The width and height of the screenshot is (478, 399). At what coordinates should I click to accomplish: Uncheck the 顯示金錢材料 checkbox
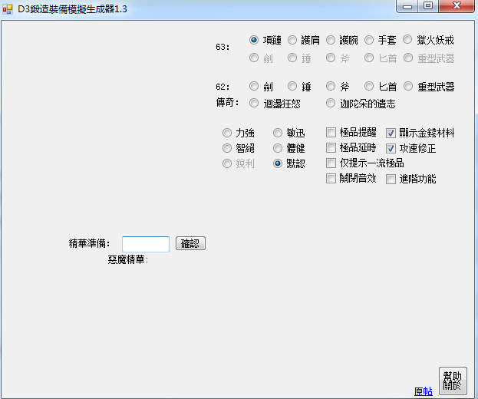[x=391, y=133]
